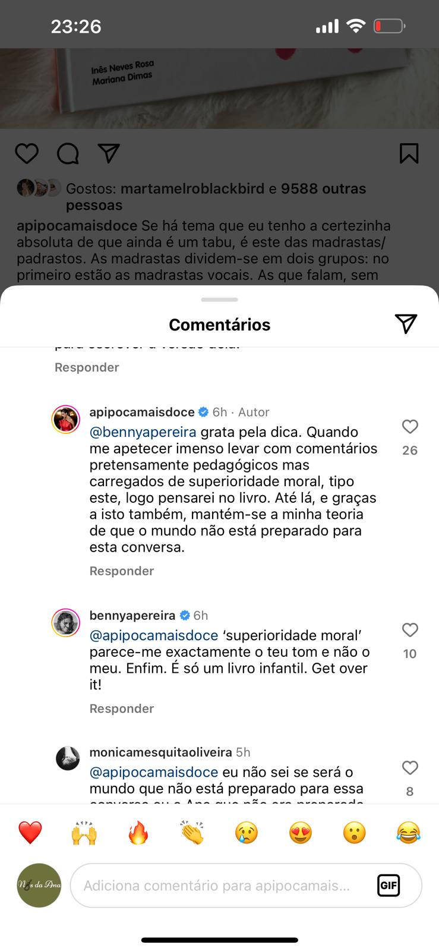Image resolution: width=439 pixels, height=951 pixels.
Task: Open apipocamaisdoce's profile picture in comments
Action: tap(66, 420)
